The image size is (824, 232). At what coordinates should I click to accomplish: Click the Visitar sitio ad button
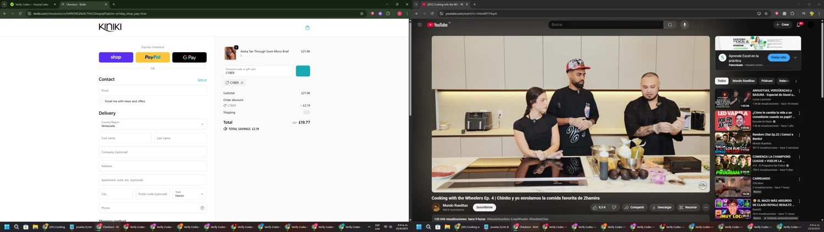778,57
